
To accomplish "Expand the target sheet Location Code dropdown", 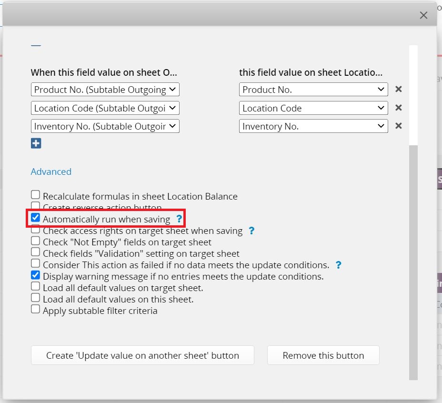I will pos(313,108).
